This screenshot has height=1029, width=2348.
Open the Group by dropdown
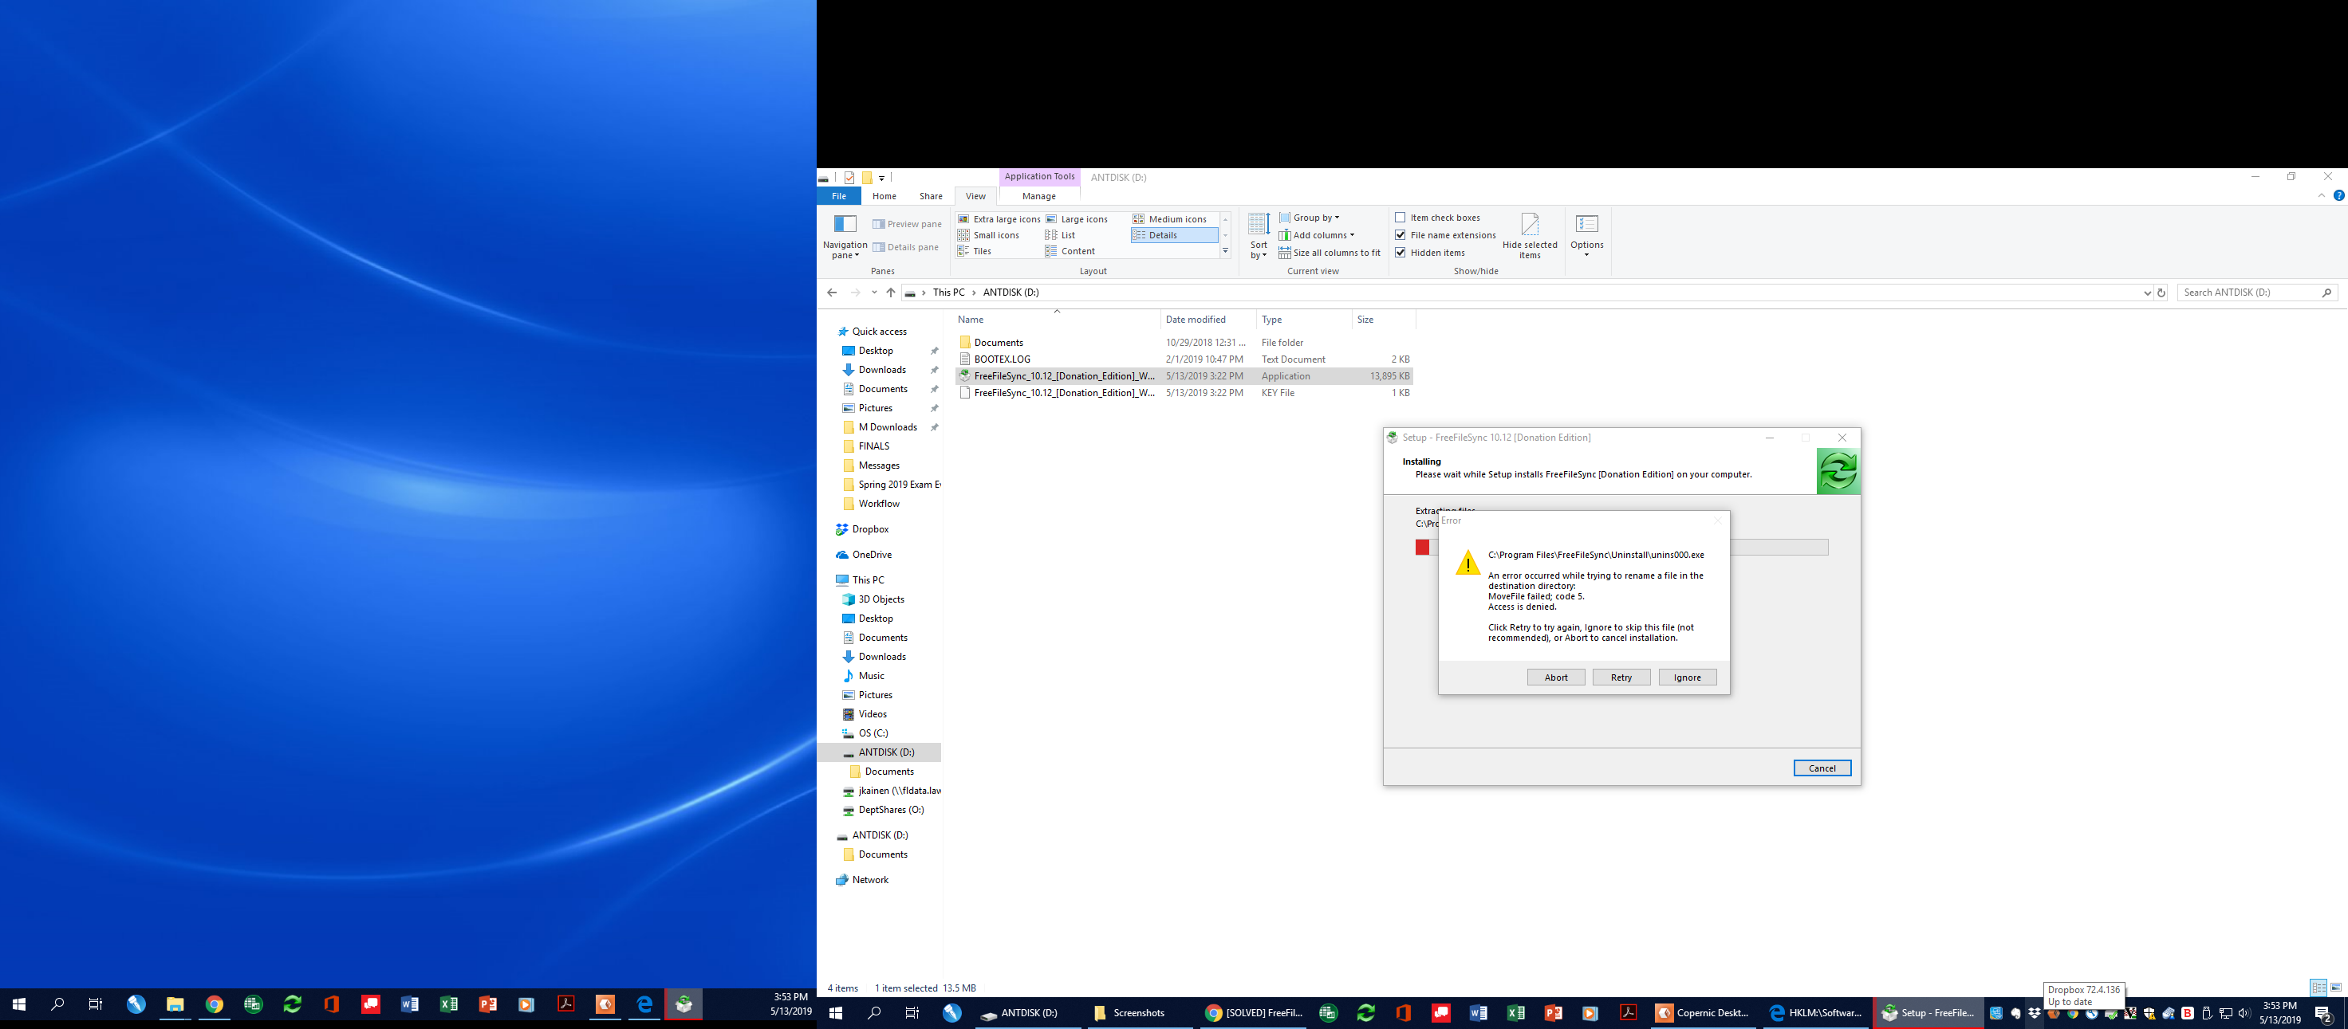pyautogui.click(x=1309, y=218)
